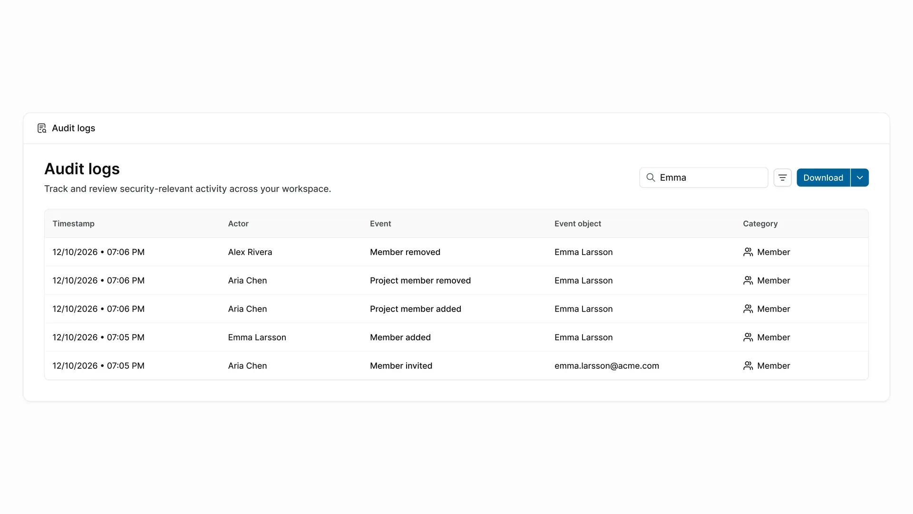
Task: Click the Category column header
Action: point(760,224)
